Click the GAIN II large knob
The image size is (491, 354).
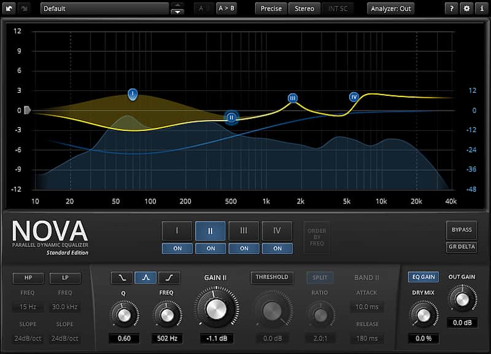click(216, 309)
